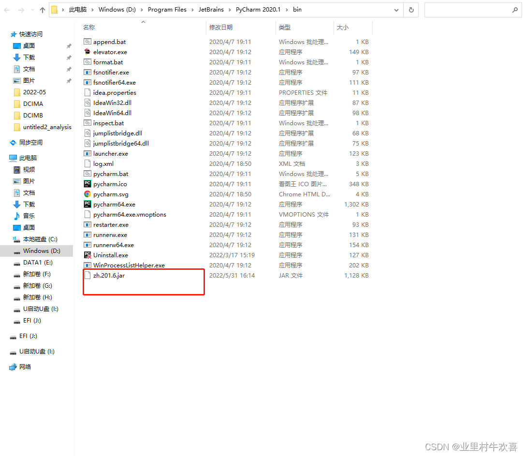Open 视频 under this PC
The image size is (525, 456).
pyautogui.click(x=29, y=169)
